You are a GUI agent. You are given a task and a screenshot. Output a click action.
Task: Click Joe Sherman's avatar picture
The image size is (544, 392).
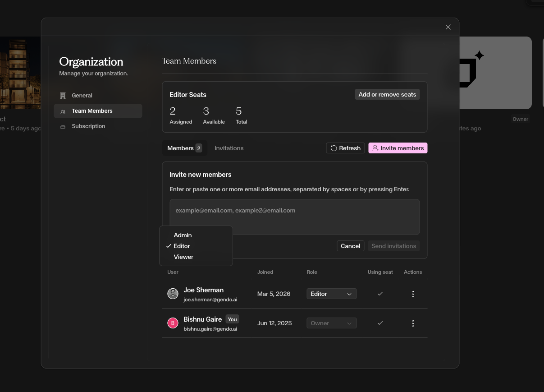173,294
